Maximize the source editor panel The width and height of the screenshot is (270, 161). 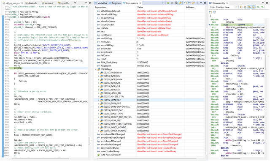pyautogui.click(x=90, y=3)
